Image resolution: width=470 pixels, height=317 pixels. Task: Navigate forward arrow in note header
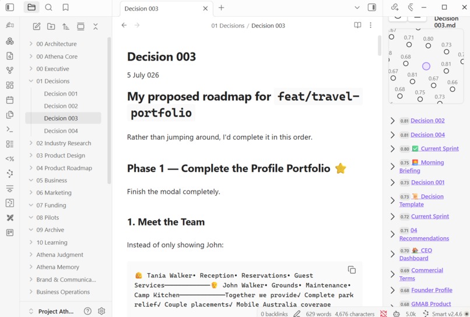pos(137,25)
